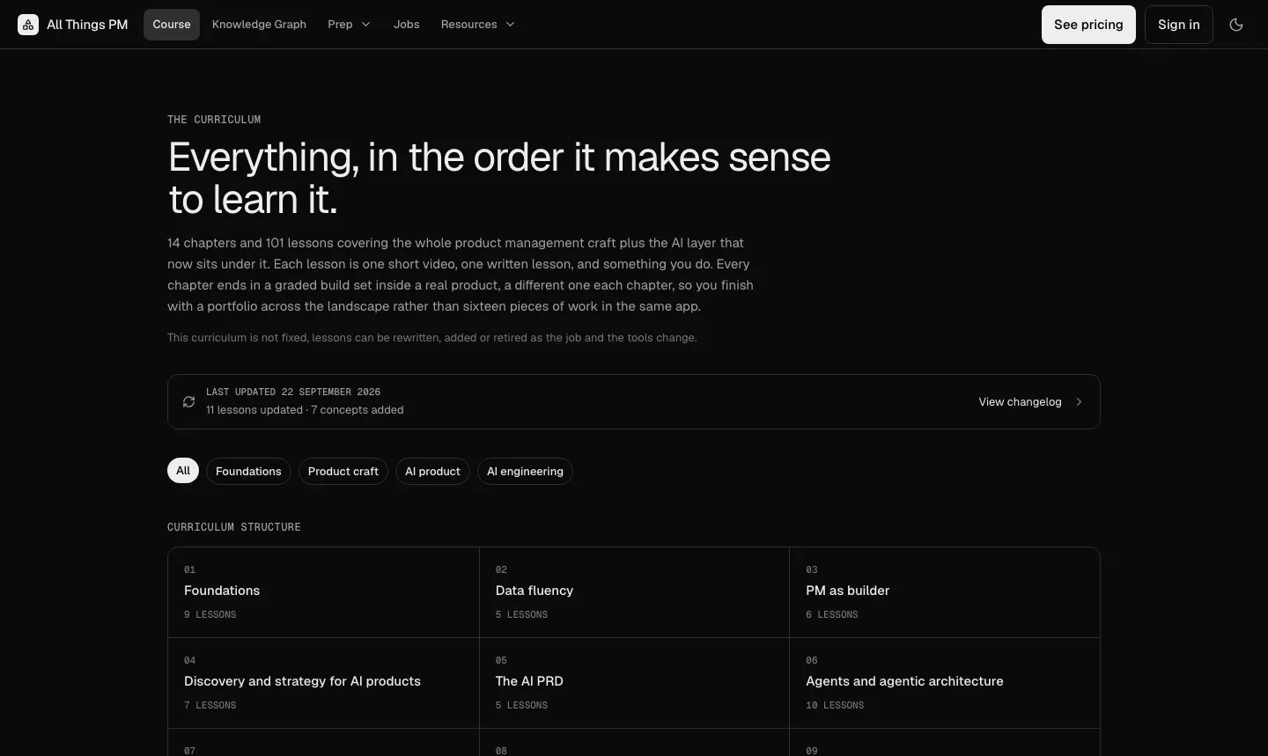The image size is (1268, 756).
Task: Open chapter 02 Data fluency card
Action: pyautogui.click(x=634, y=592)
